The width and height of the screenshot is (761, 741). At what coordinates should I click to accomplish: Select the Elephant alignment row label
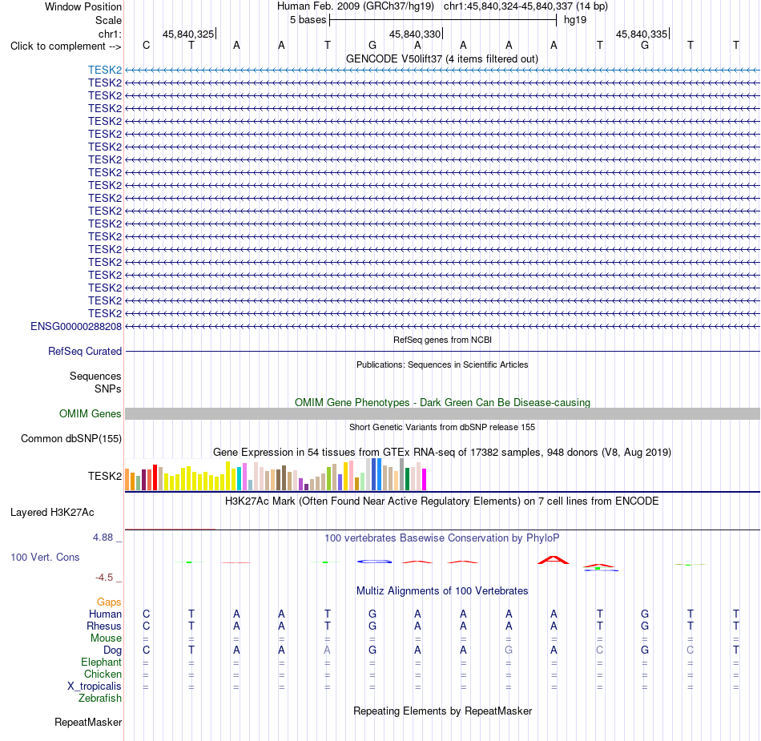[x=101, y=662]
